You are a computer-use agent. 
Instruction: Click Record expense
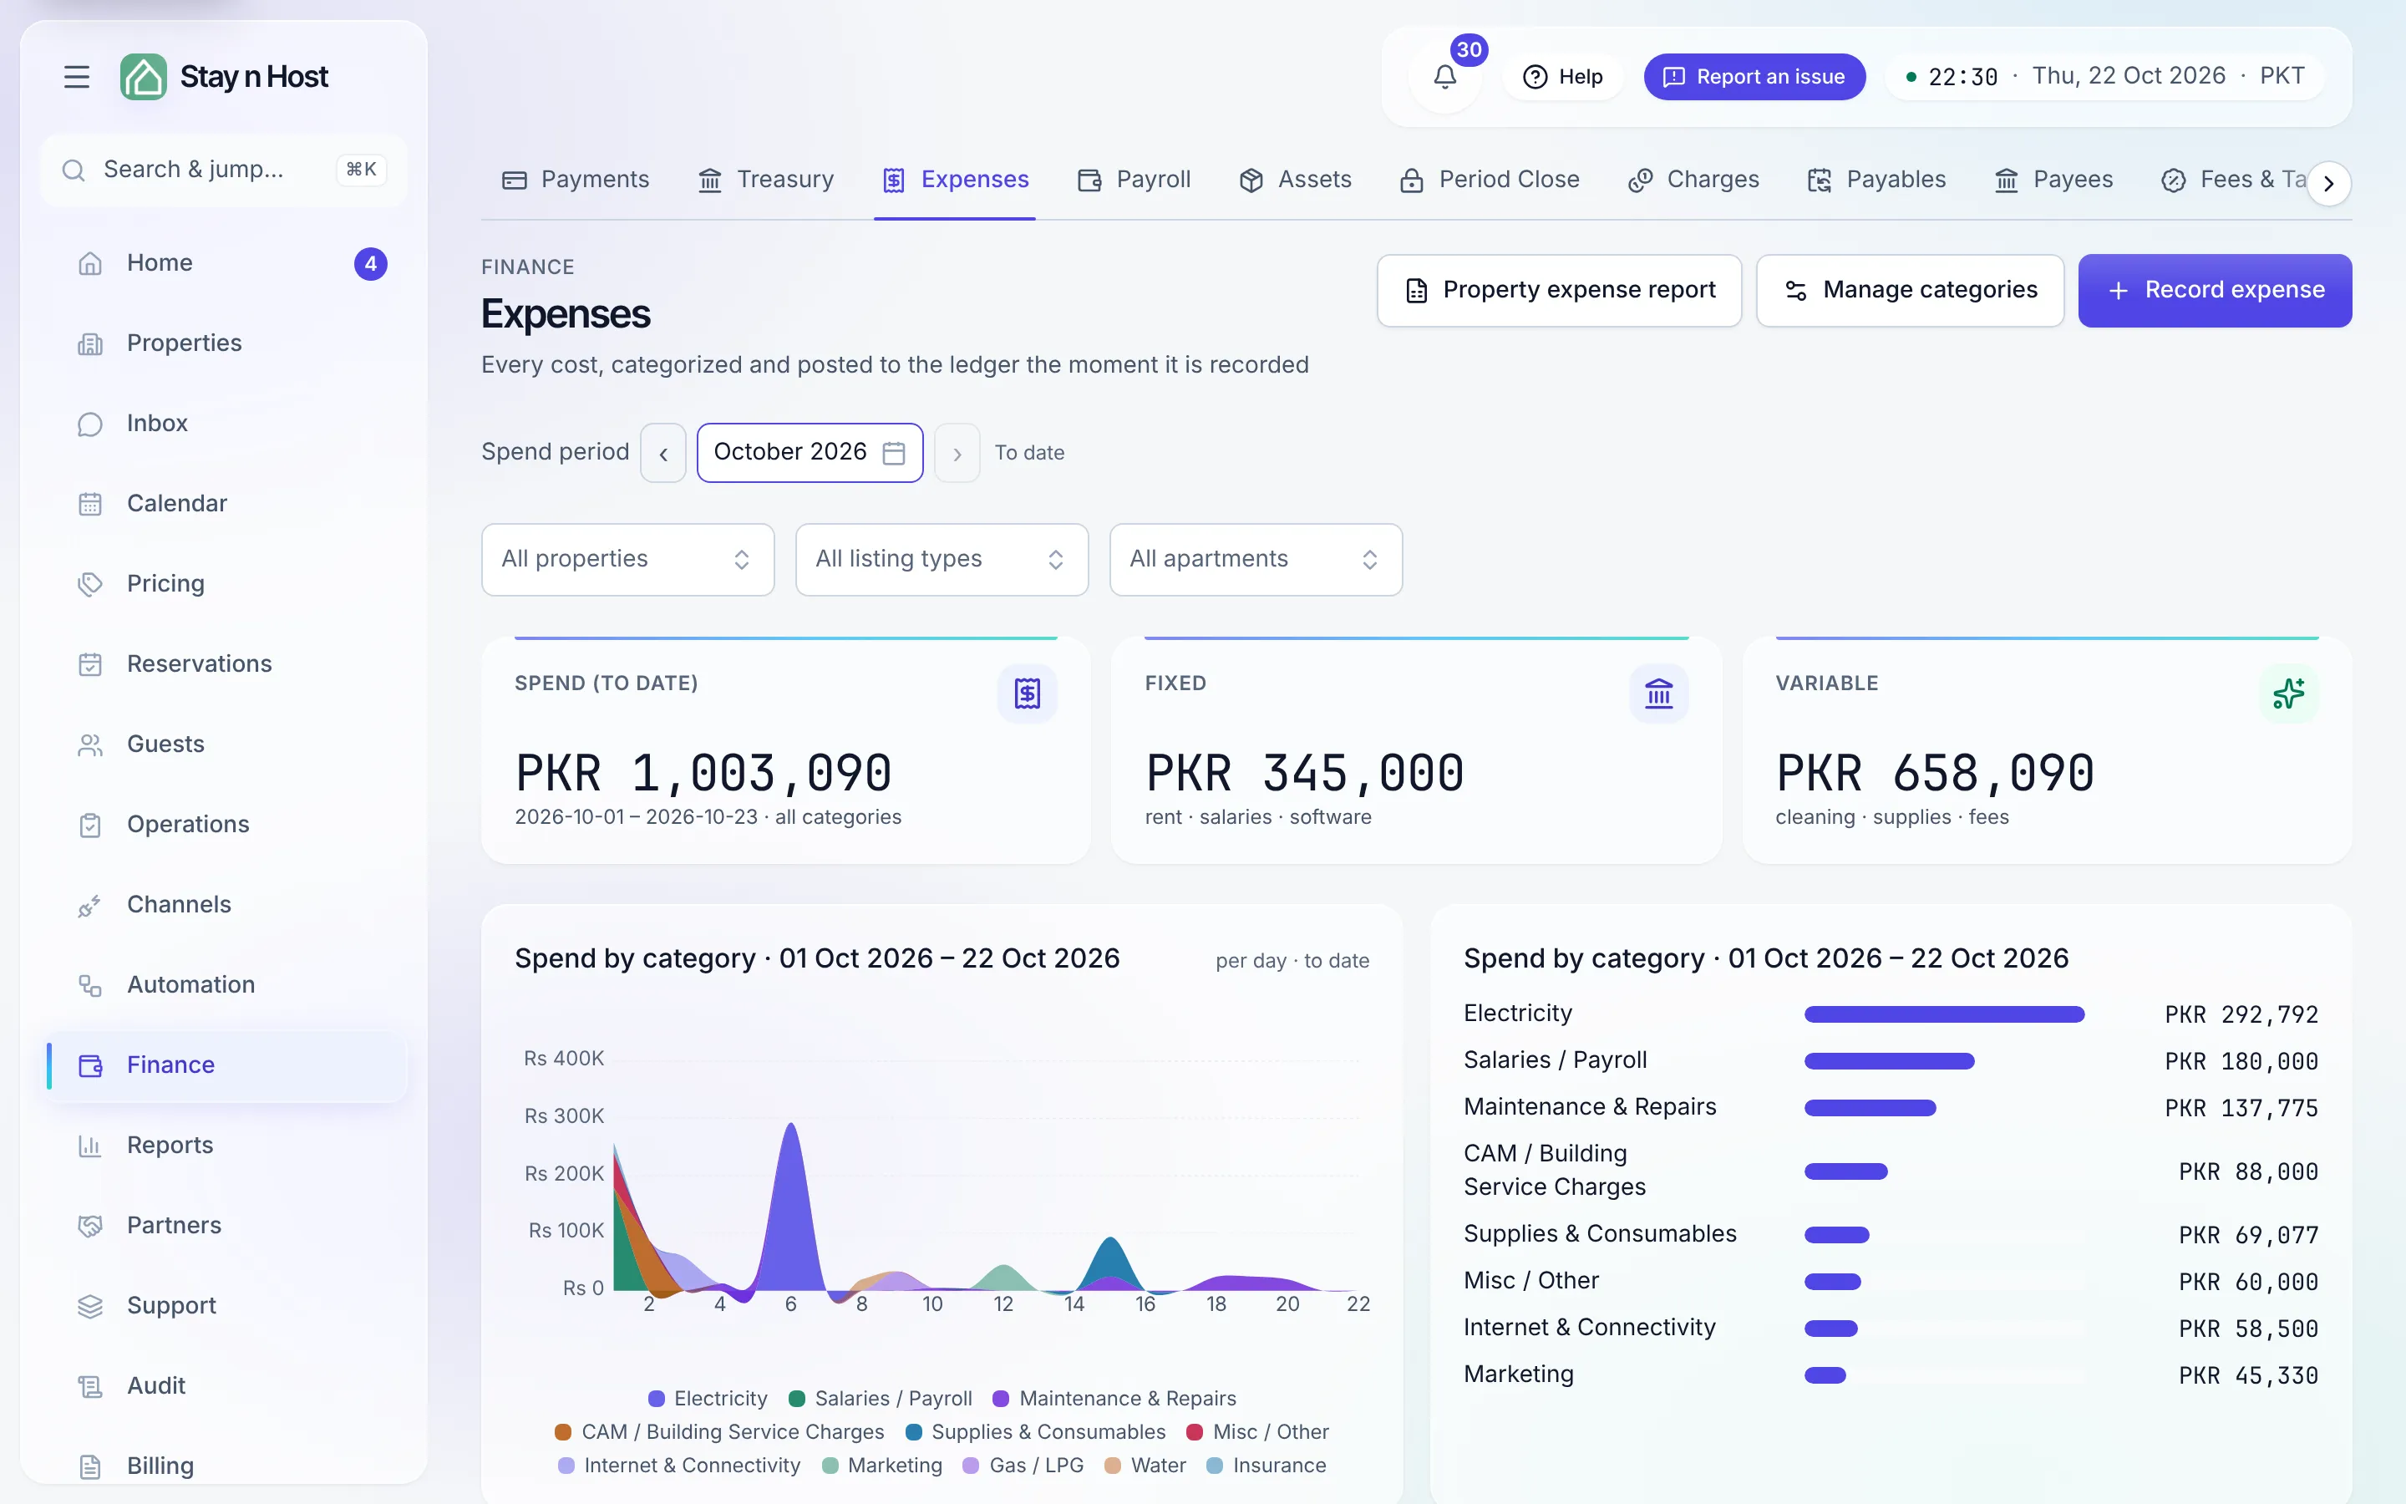[2216, 291]
